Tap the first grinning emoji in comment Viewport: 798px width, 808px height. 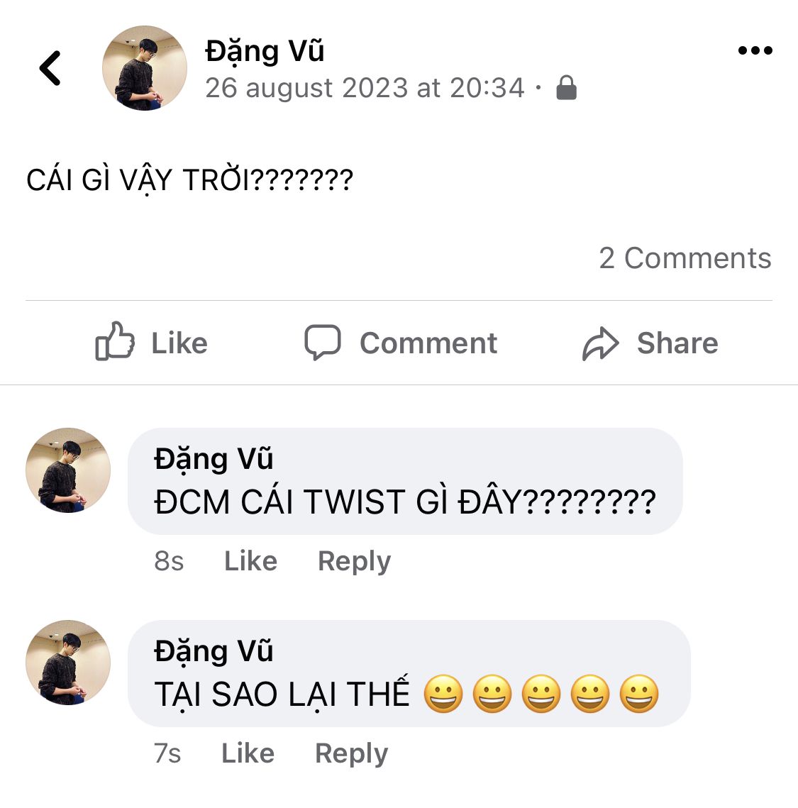[443, 694]
